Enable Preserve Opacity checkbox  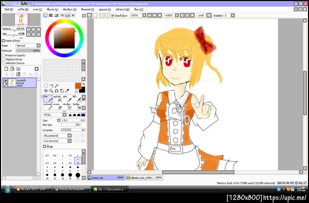pos(4,56)
